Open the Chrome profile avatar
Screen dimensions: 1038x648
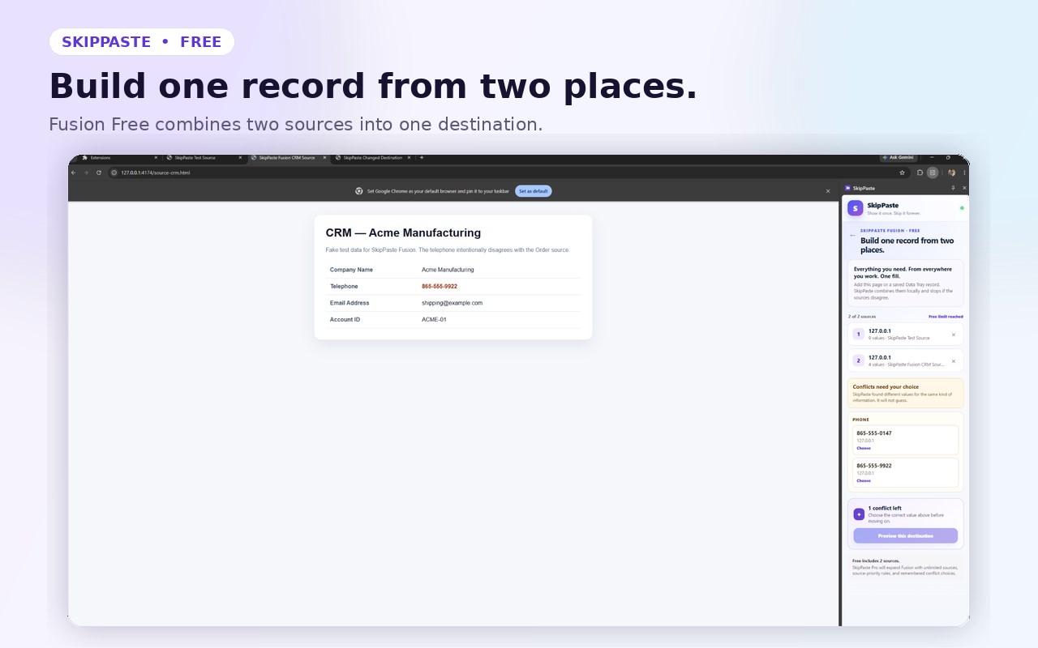[x=951, y=173]
